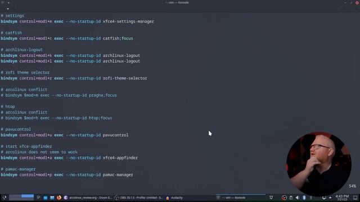Click the '# catfish' comment line

click(x=11, y=33)
